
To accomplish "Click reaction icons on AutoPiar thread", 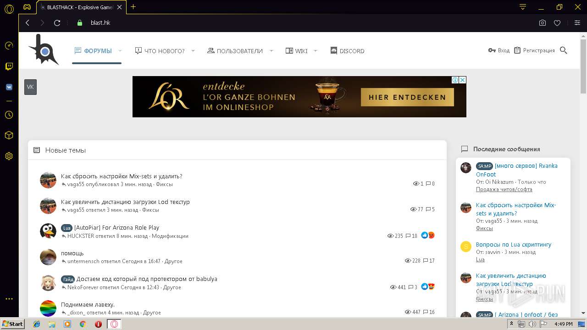I will pyautogui.click(x=427, y=235).
